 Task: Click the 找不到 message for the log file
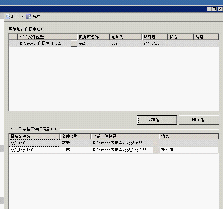(167, 150)
